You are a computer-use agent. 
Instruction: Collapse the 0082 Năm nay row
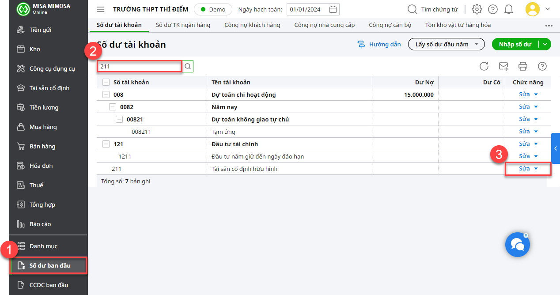(113, 107)
